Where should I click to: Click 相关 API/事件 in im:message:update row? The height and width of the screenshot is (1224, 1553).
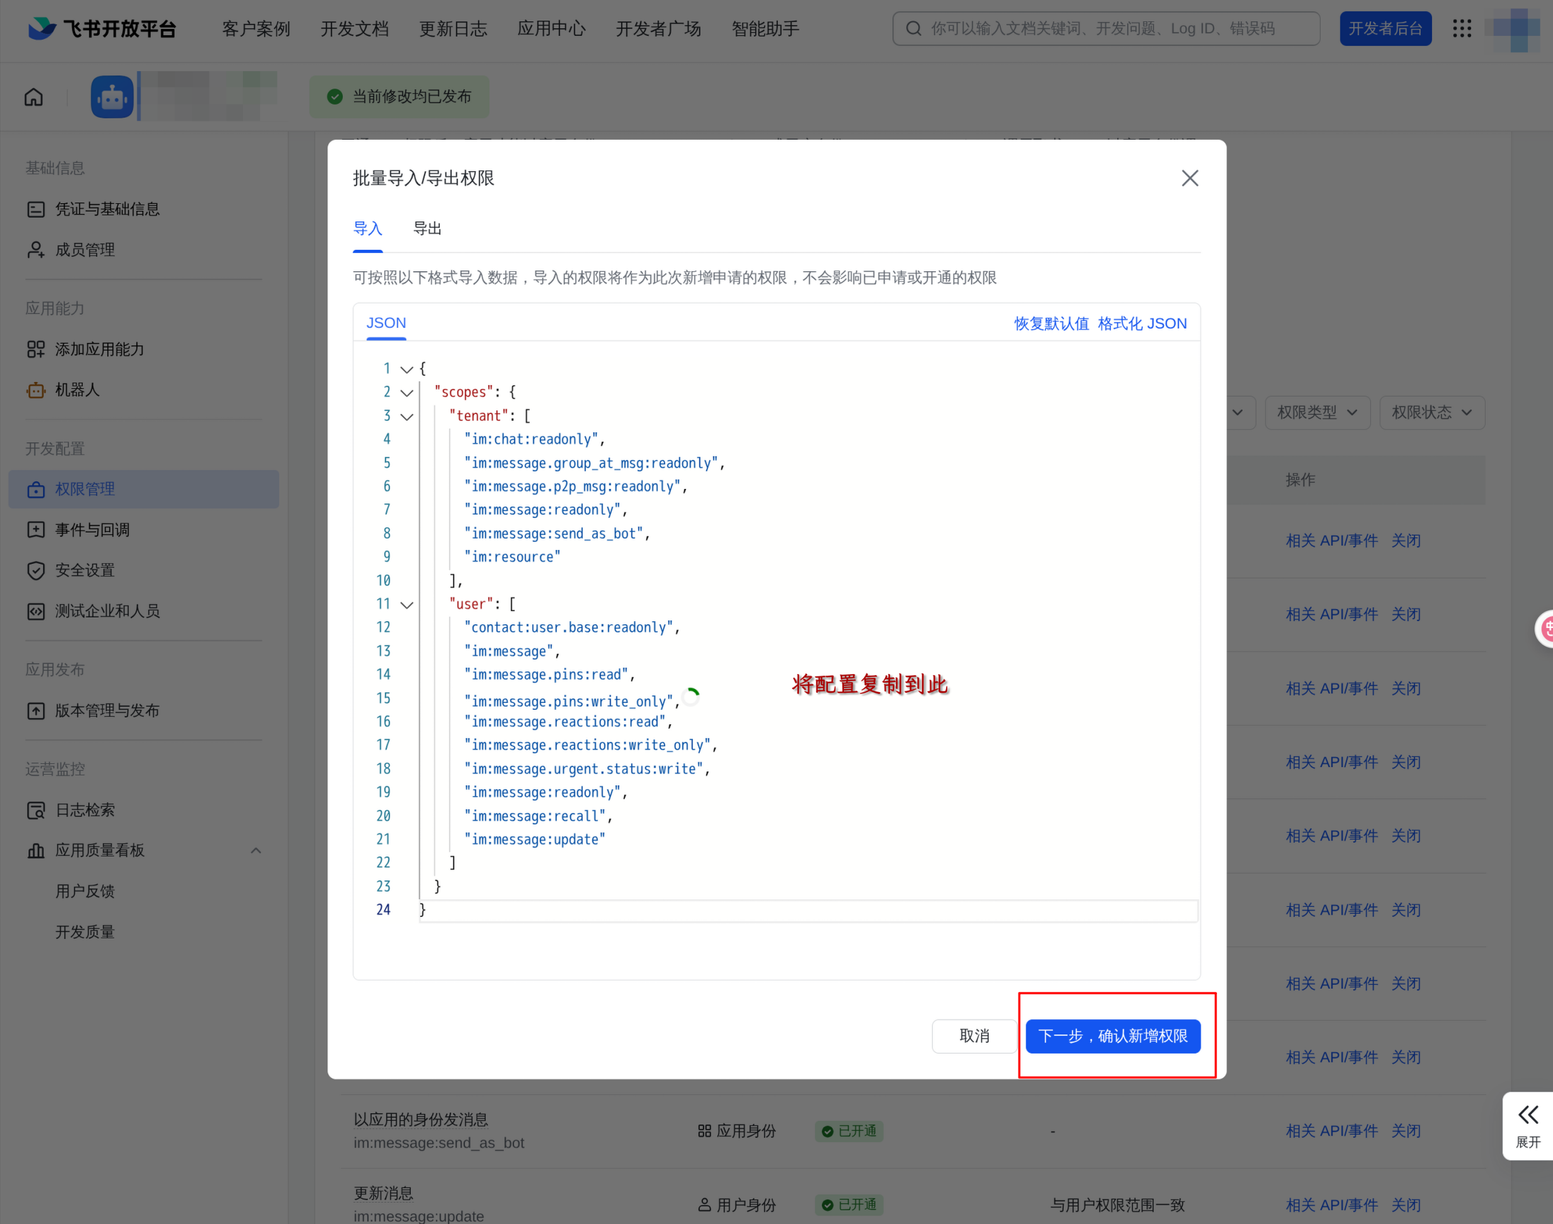coord(1331,1204)
